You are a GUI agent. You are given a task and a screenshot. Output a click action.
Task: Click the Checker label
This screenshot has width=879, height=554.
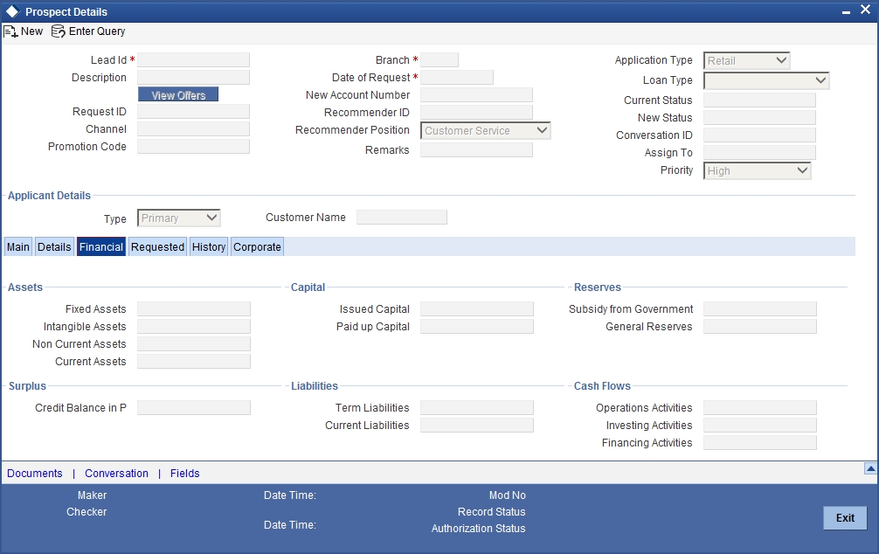pyautogui.click(x=87, y=512)
